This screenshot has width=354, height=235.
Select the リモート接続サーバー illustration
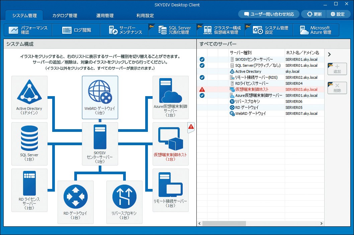click(171, 190)
